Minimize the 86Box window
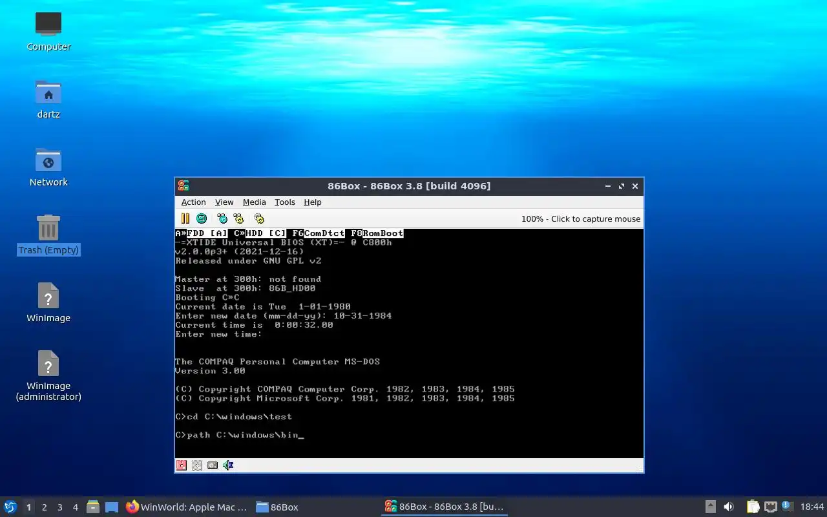The width and height of the screenshot is (827, 517). pos(608,186)
